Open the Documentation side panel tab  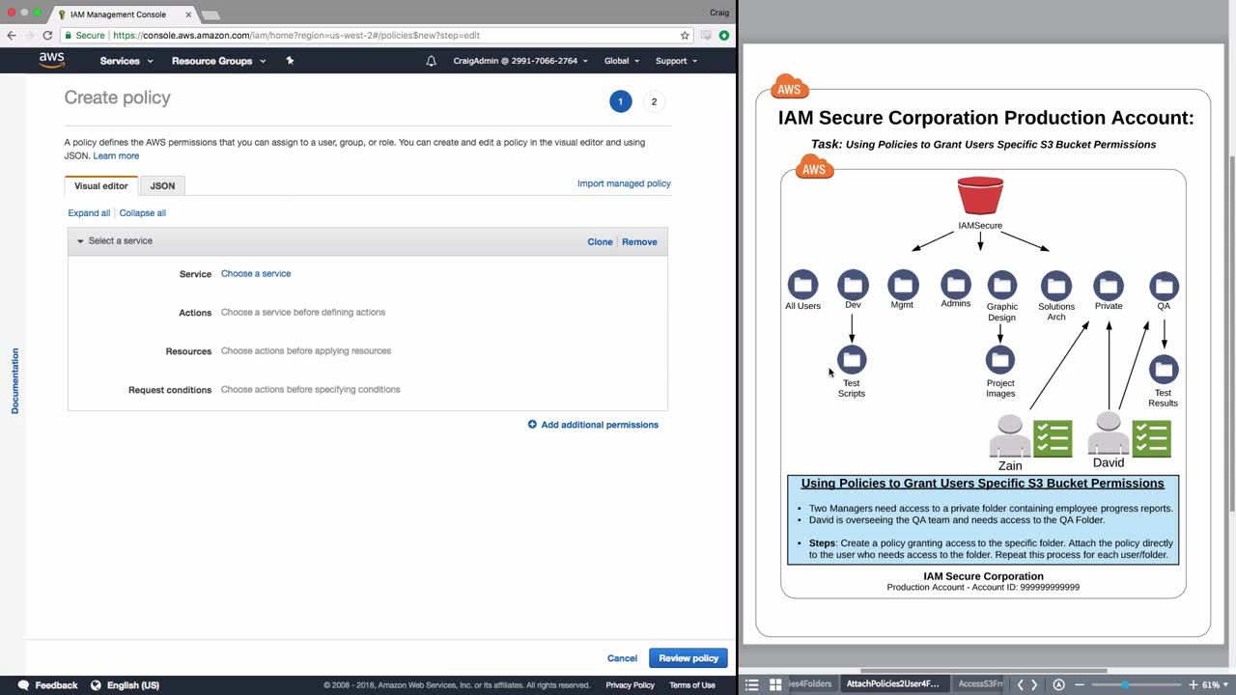coord(14,381)
